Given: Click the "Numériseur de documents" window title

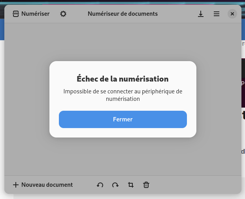Looking at the screenshot, I should [122, 14].
